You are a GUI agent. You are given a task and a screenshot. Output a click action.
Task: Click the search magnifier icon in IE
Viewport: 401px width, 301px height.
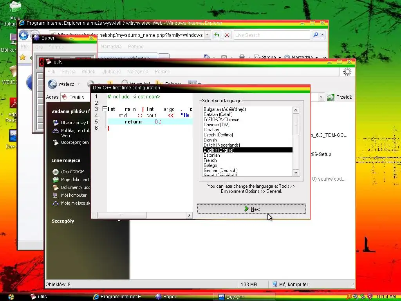pyautogui.click(x=316, y=35)
